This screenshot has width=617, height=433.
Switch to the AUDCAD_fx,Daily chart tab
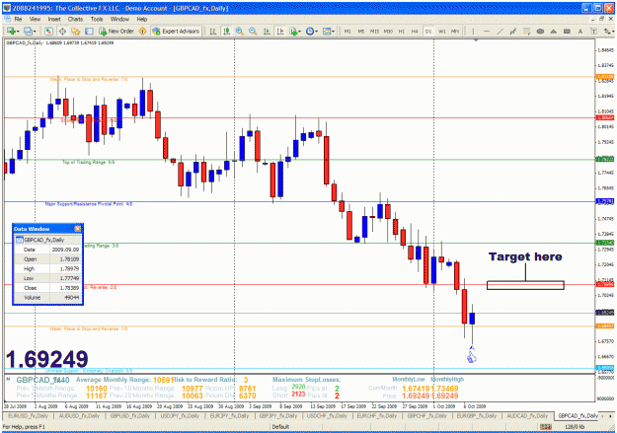click(x=527, y=415)
